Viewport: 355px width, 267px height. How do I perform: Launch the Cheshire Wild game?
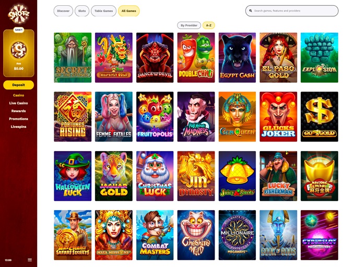(196, 235)
